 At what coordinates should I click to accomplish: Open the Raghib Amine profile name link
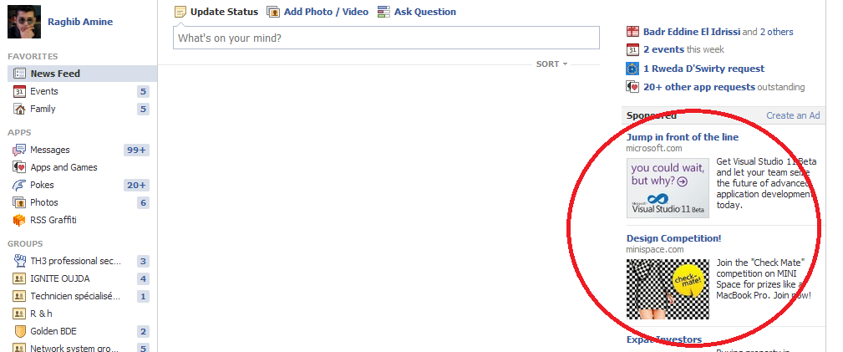pos(80,22)
